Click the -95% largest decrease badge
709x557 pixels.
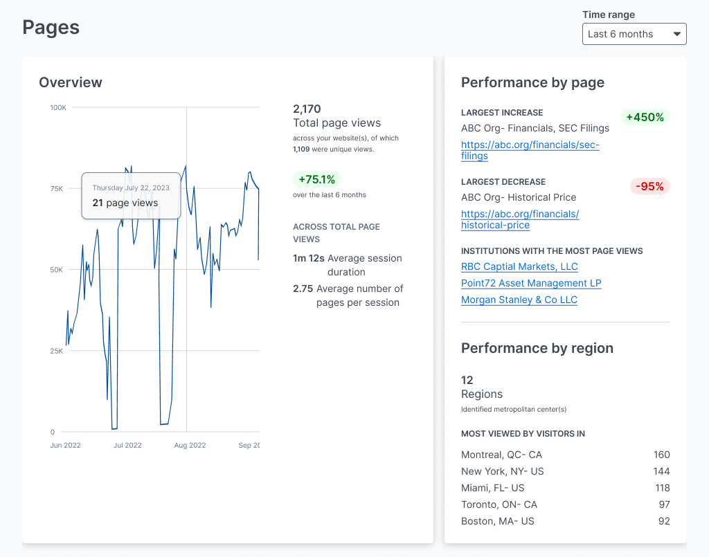[649, 186]
